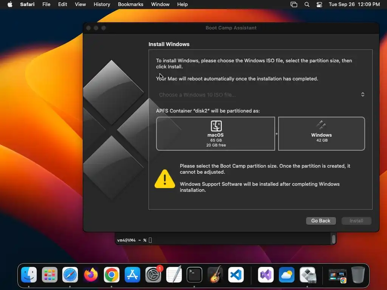Open Google Chrome from the Dock
The image size is (387, 290).
111,275
